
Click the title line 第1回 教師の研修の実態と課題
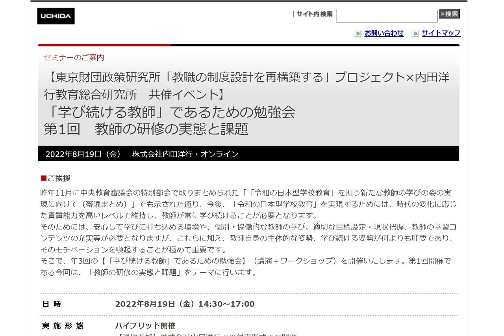tap(146, 129)
